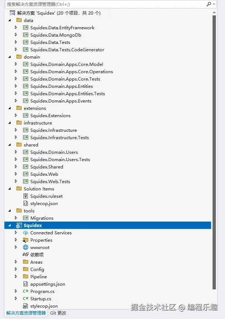Collapse the highlighted Squidex project
225x319 pixels.
click(10, 225)
